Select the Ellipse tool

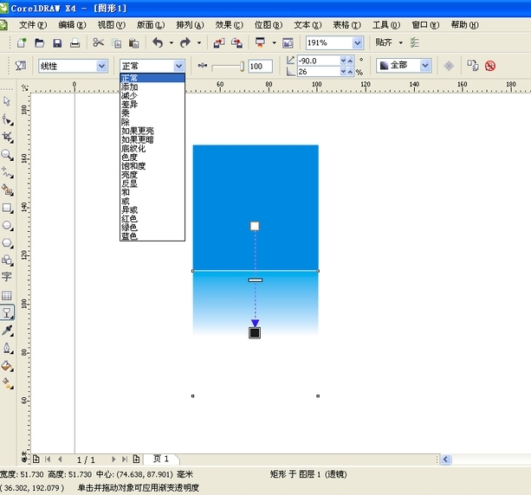[x=7, y=225]
